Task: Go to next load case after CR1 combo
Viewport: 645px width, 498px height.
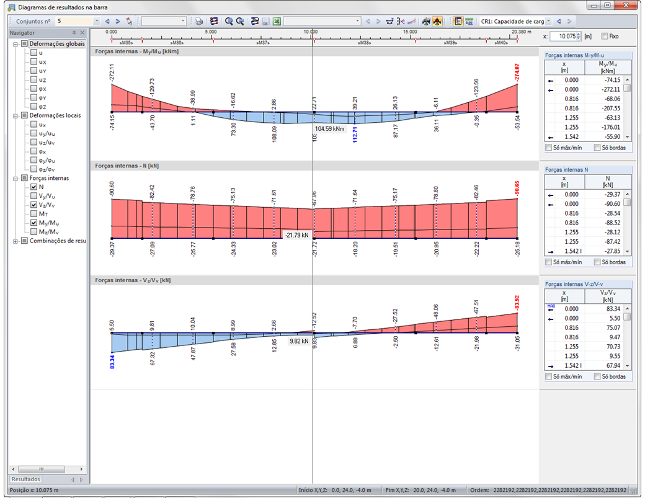Action: pyautogui.click(x=569, y=21)
